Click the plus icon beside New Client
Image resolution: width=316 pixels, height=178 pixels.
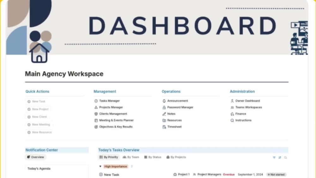29,117
